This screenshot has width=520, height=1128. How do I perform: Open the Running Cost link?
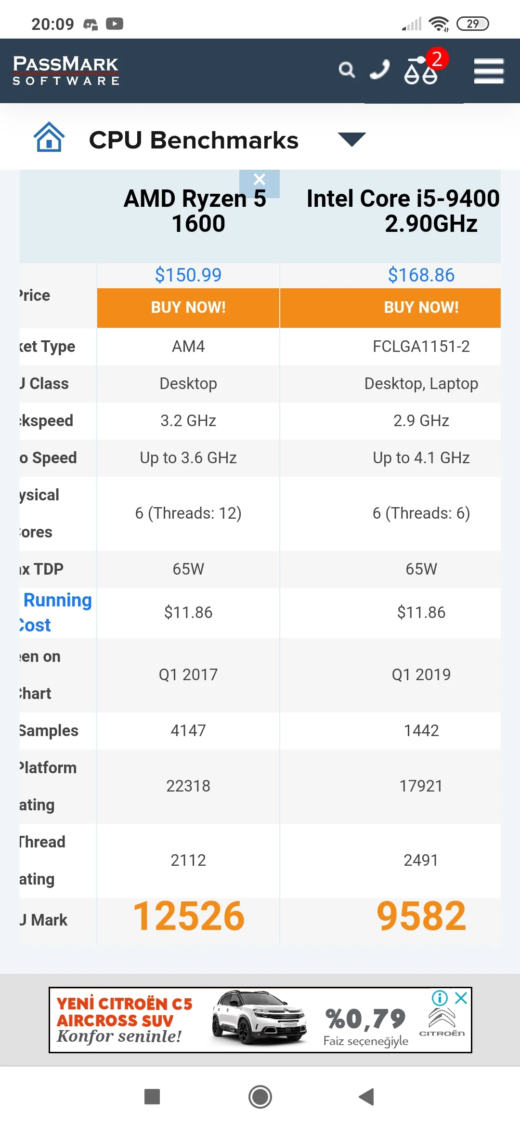55,612
